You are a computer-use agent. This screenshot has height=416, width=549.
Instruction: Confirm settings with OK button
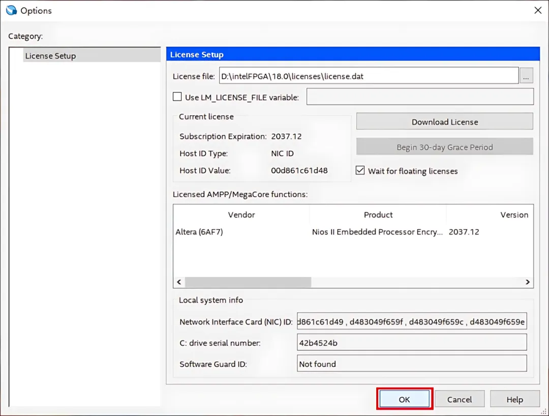coord(405,399)
